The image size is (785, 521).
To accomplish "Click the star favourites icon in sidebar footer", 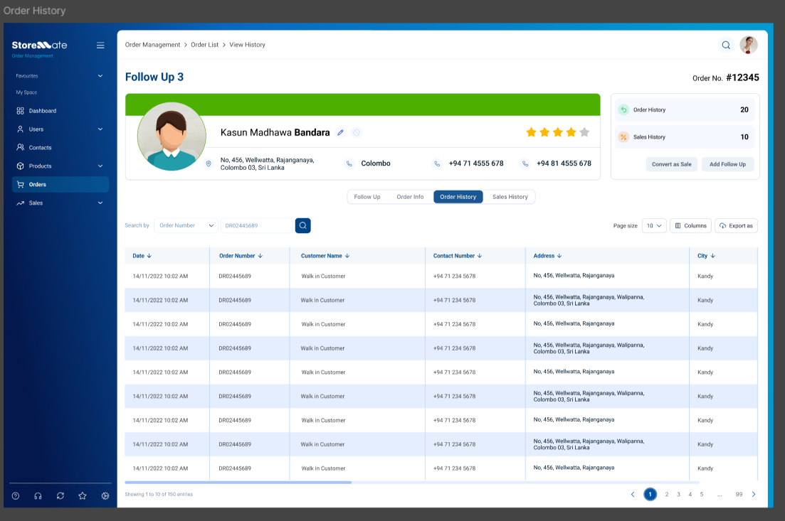I will 83,496.
